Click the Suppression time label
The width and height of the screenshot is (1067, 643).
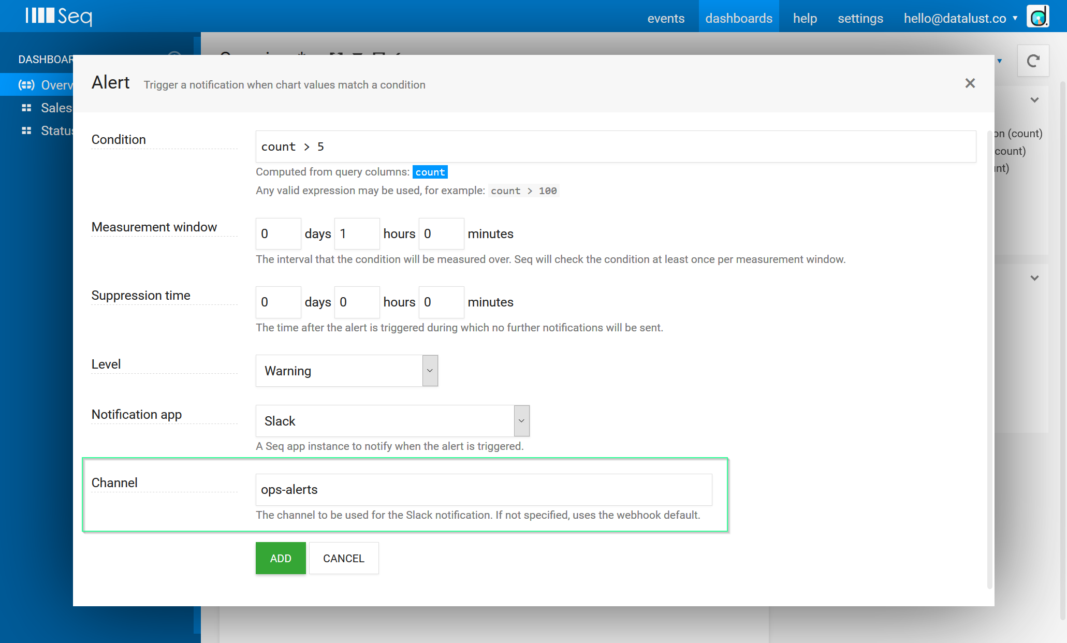coord(141,296)
